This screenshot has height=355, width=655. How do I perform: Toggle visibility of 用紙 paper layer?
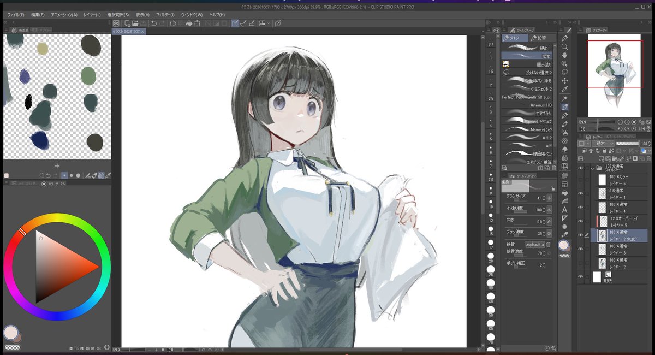point(580,277)
